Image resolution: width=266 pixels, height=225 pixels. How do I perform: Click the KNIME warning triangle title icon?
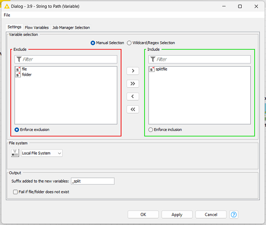[x=7, y=6]
